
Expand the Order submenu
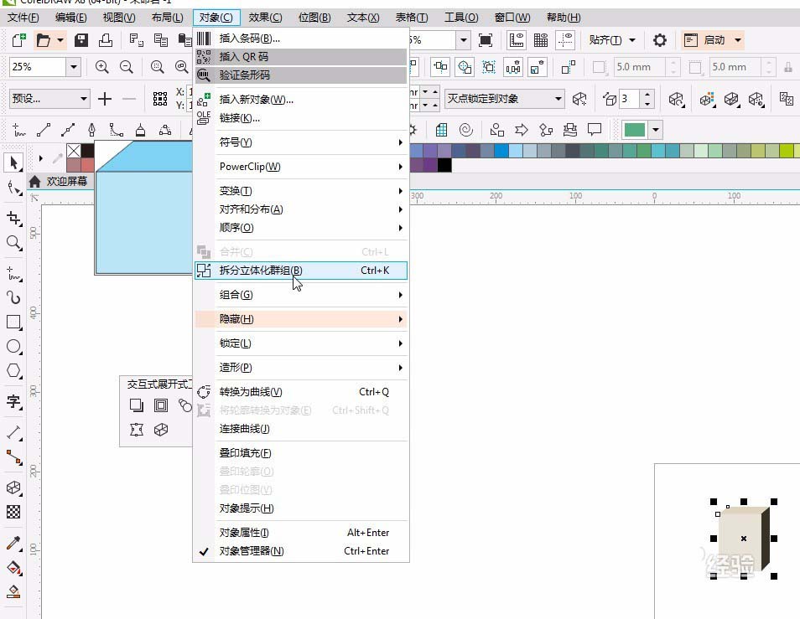click(300, 228)
